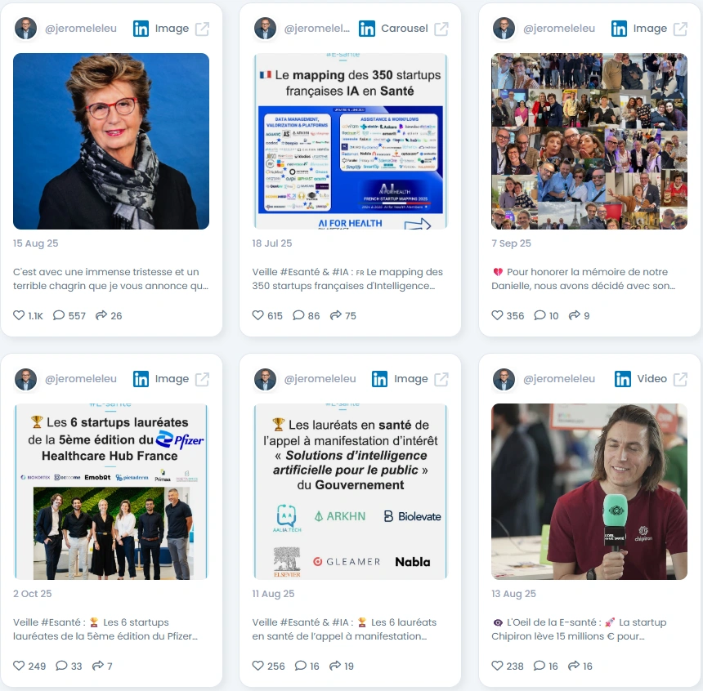This screenshot has height=691, width=703.
Task: Open external link on 15 Aug 25 post
Action: click(x=202, y=29)
